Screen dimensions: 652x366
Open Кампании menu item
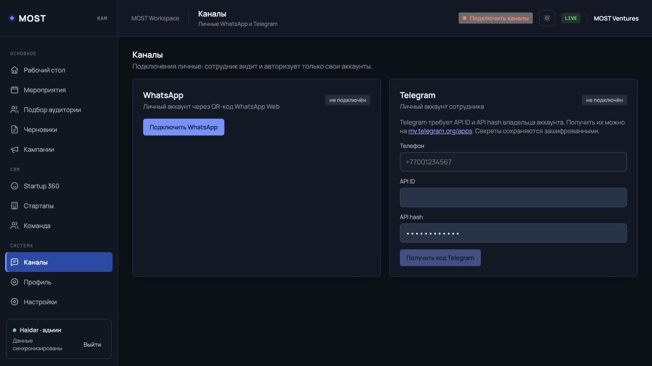tap(59, 149)
